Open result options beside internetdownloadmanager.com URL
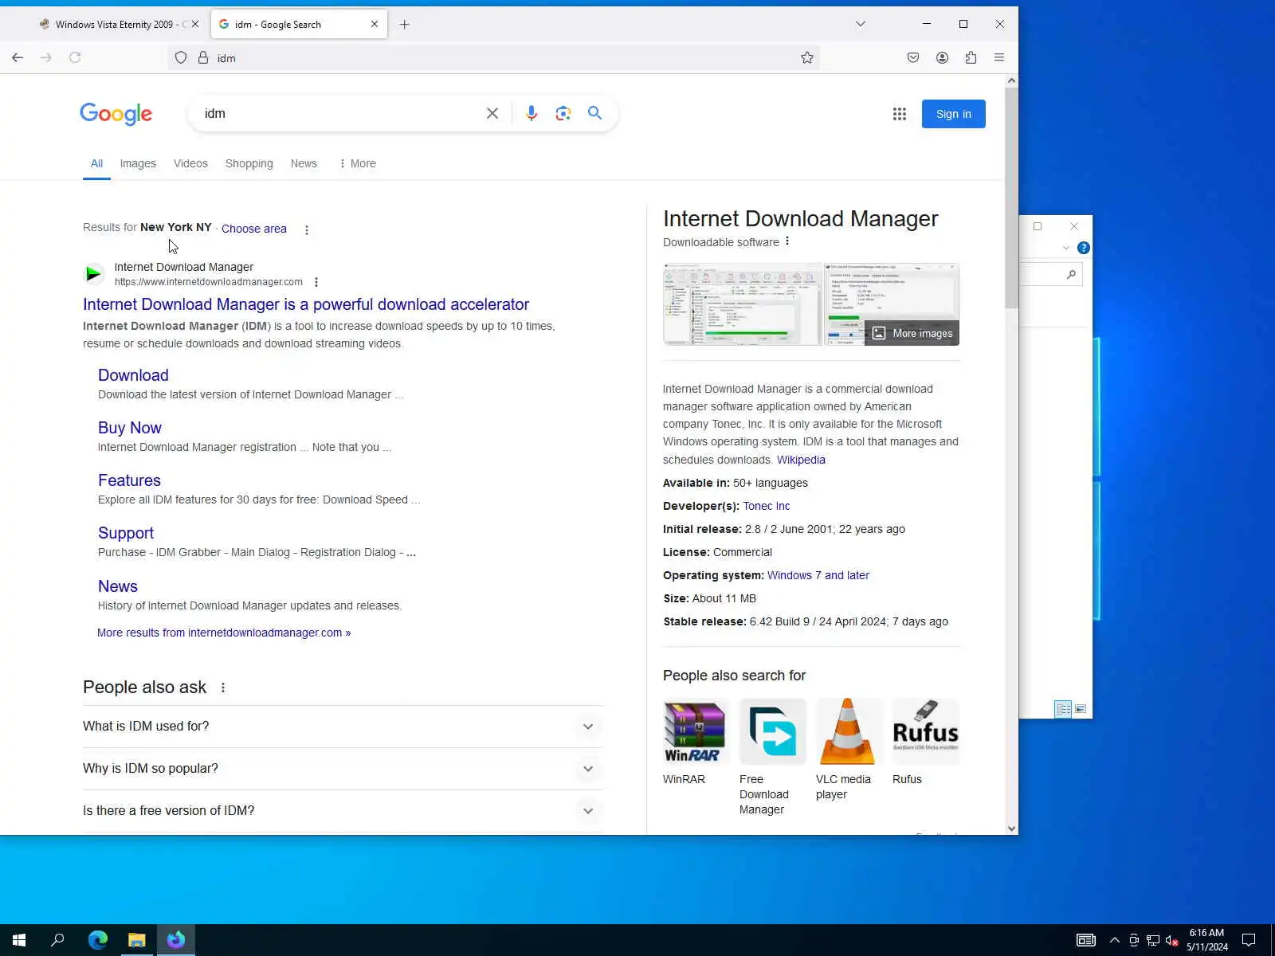This screenshot has width=1275, height=956. (316, 282)
